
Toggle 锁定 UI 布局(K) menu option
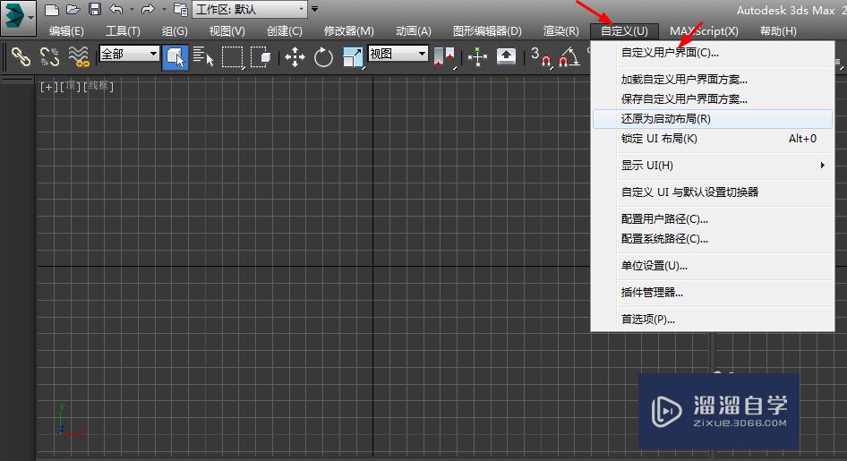coord(713,139)
